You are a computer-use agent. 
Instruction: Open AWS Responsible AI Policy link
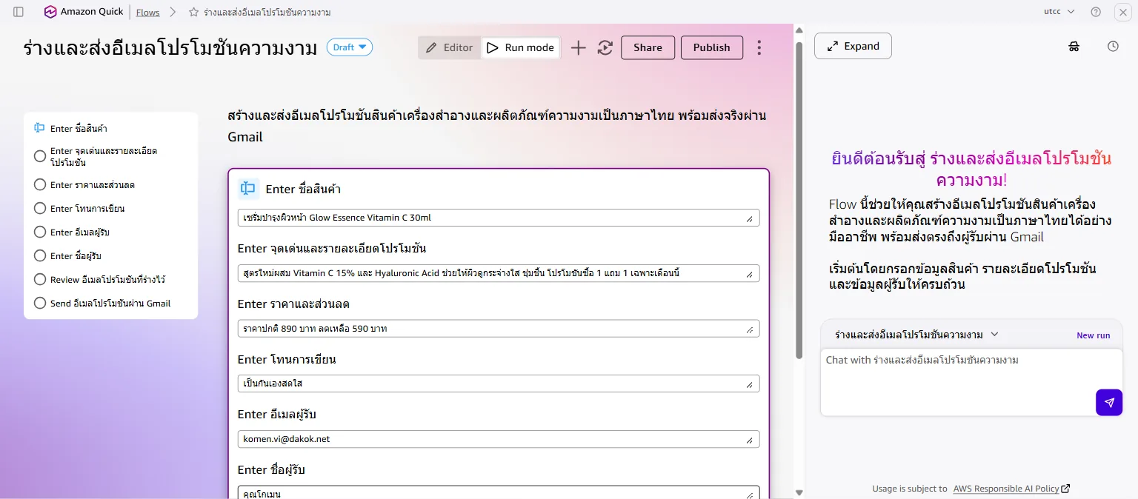click(1006, 489)
